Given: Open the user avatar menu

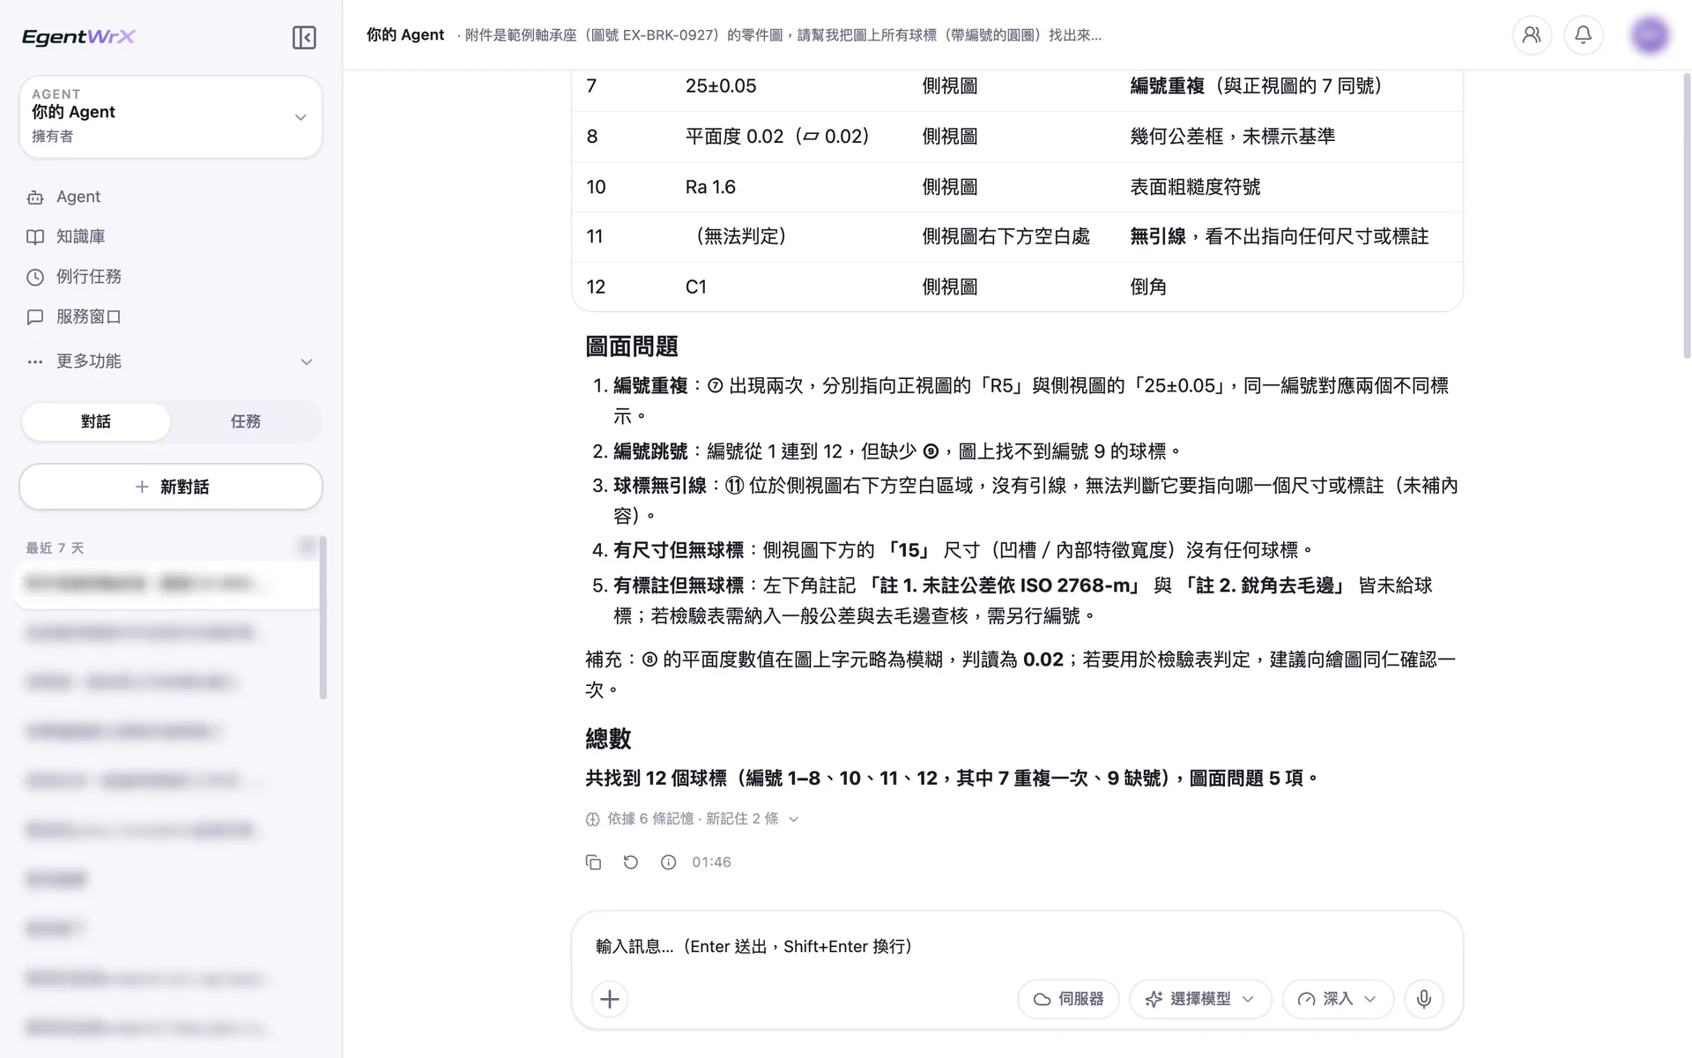Looking at the screenshot, I should pos(1650,35).
